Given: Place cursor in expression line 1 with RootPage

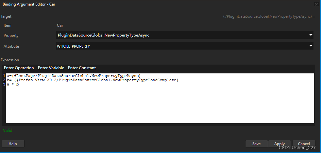Looking at the screenshot, I should click(x=74, y=76).
